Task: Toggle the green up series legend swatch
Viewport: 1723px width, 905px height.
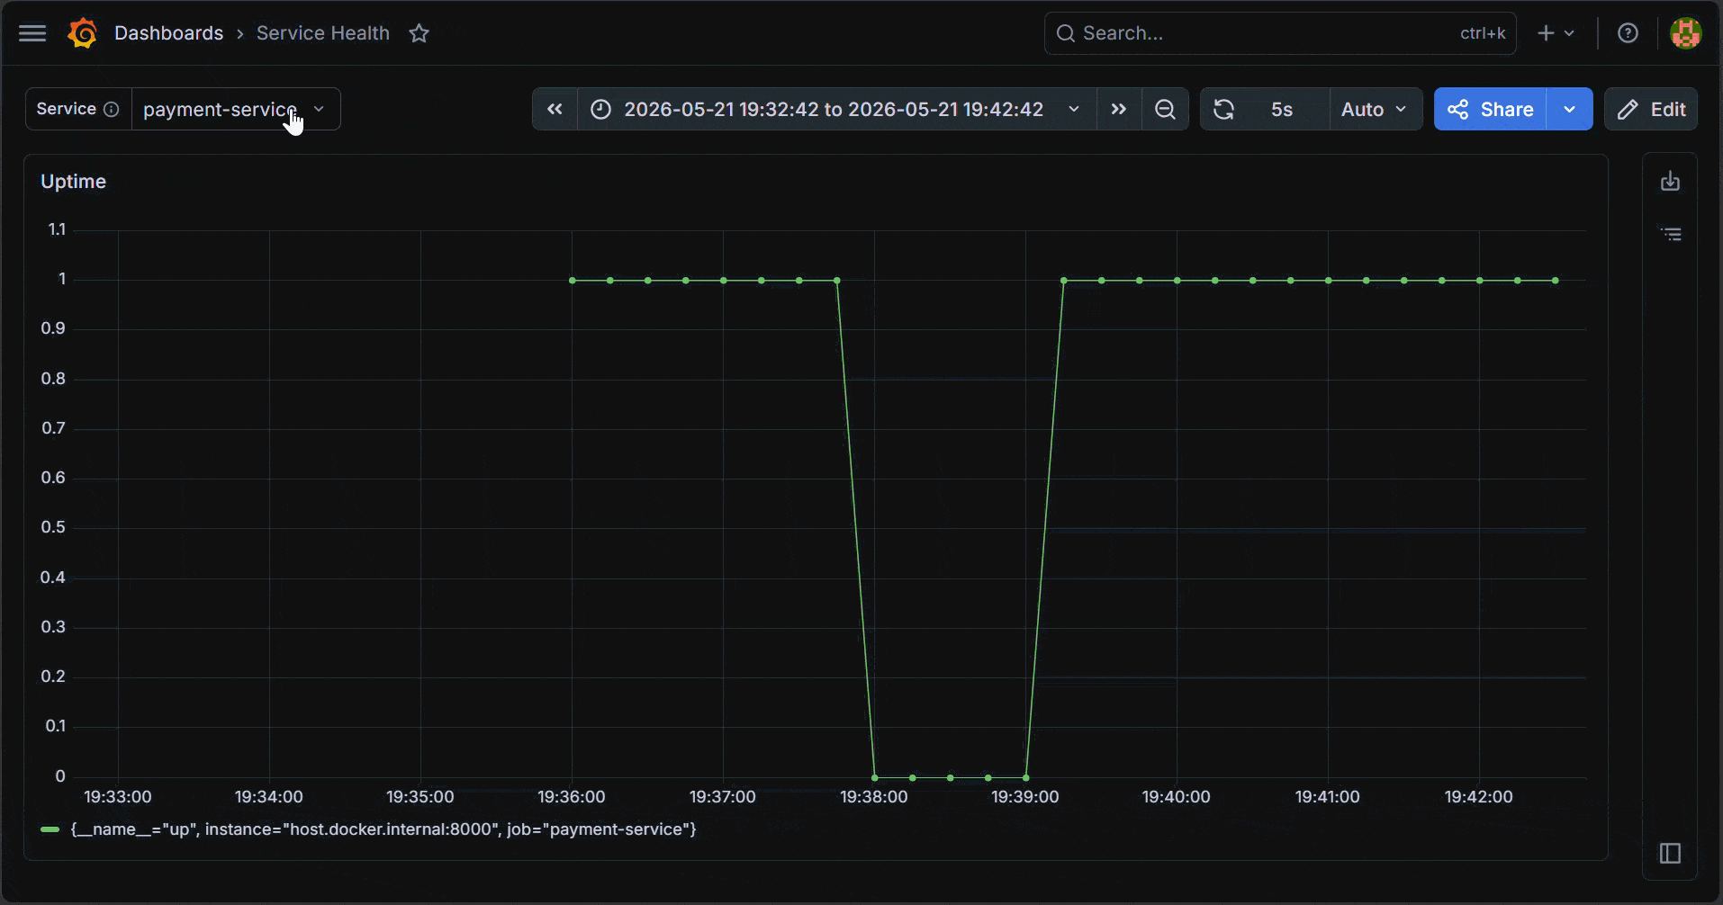Action: pos(50,829)
